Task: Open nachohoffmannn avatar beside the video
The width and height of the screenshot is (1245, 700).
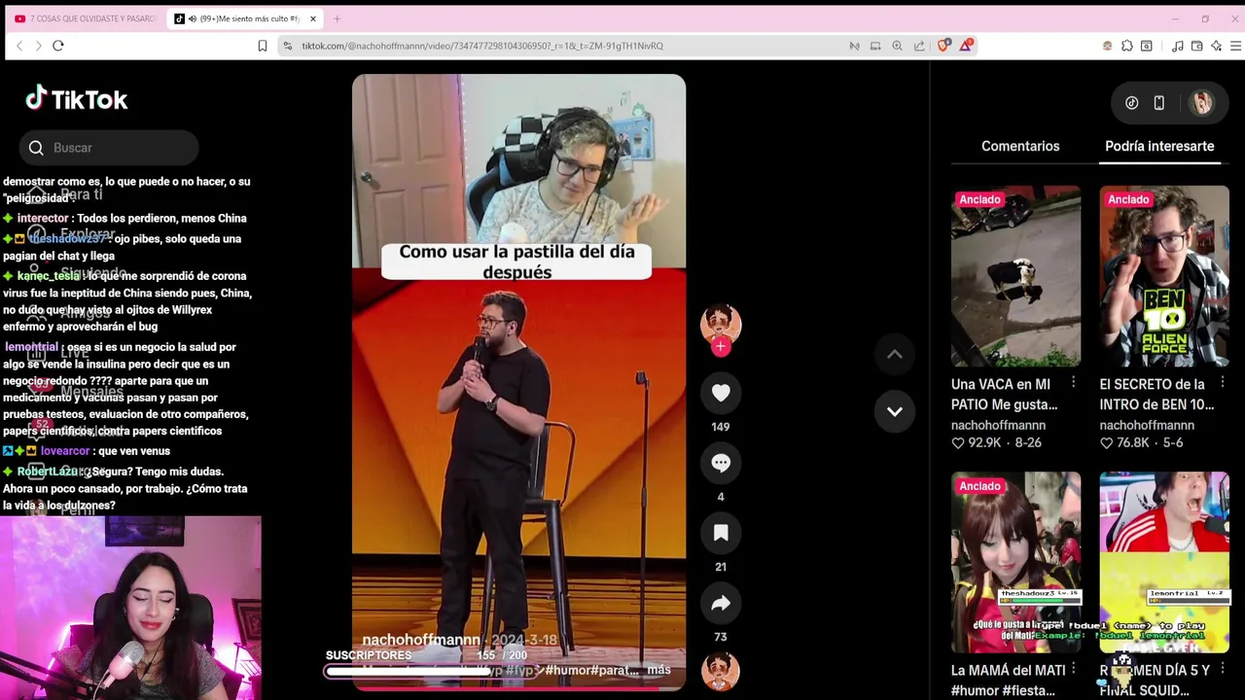Action: point(721,322)
